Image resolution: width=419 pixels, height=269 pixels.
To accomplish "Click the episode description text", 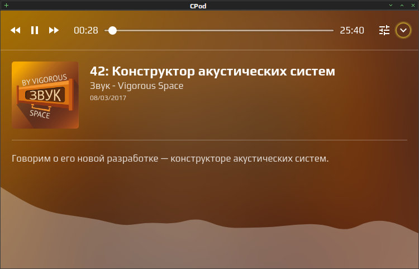I will point(170,158).
